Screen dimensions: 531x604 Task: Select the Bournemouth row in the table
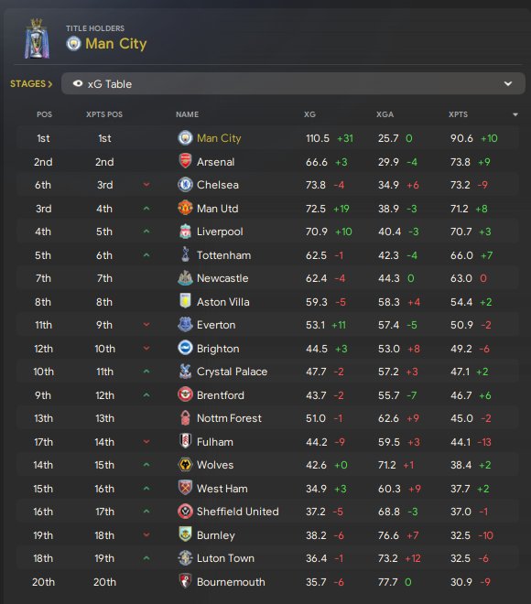pos(267,582)
